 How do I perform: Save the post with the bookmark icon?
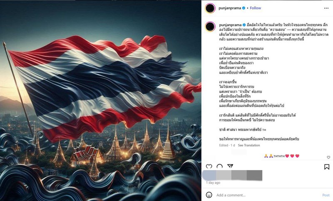(327, 167)
